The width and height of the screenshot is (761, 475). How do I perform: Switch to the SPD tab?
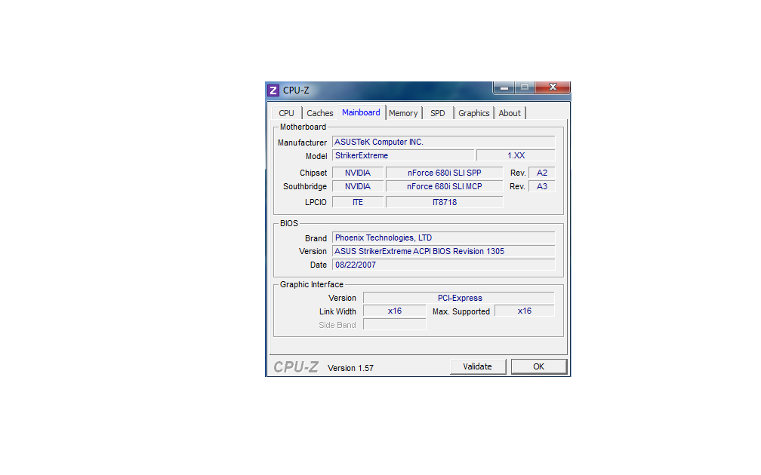click(x=438, y=113)
